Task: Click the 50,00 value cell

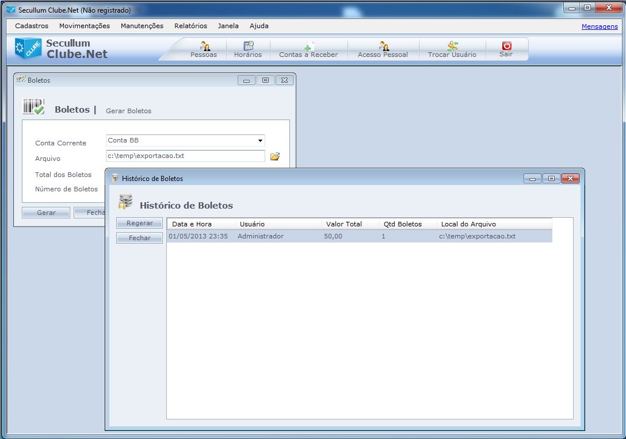Action: 333,236
